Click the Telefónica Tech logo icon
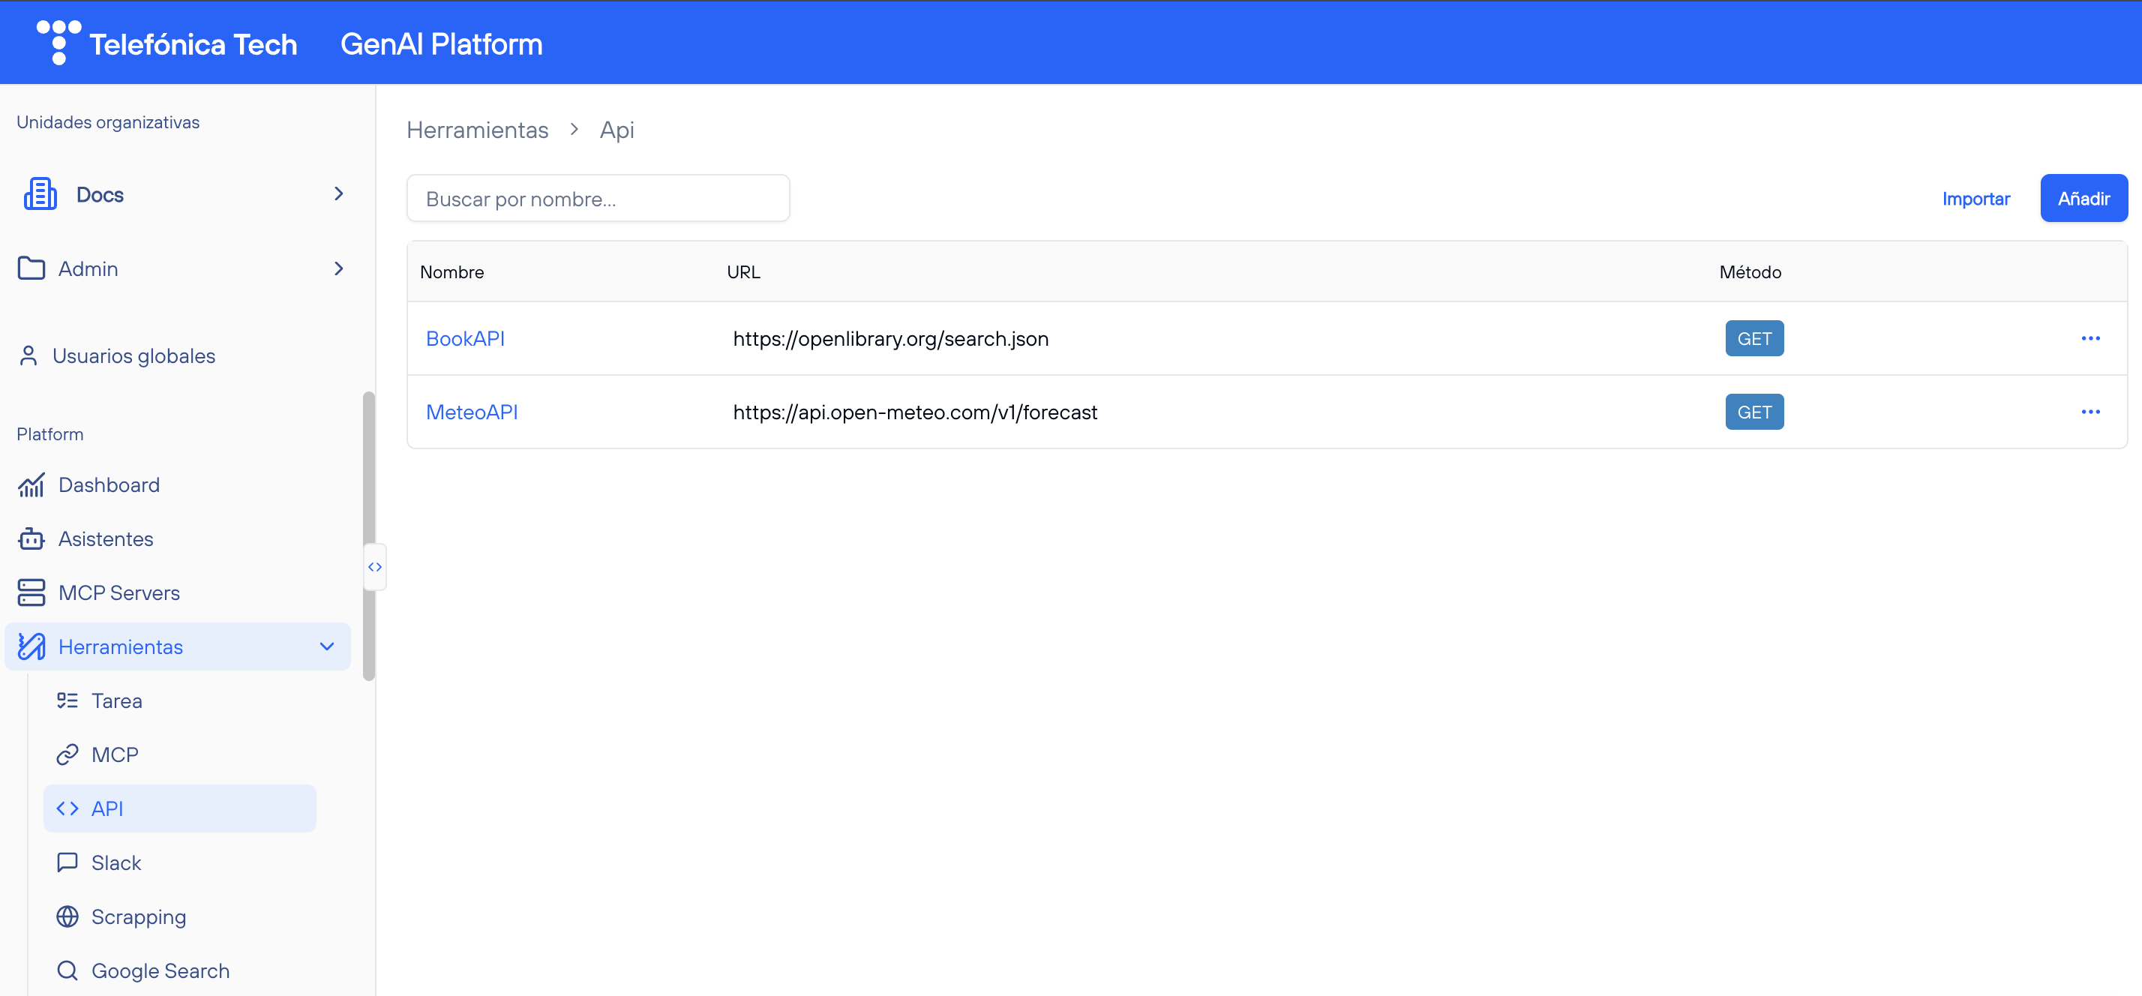The width and height of the screenshot is (2142, 996). coord(58,41)
